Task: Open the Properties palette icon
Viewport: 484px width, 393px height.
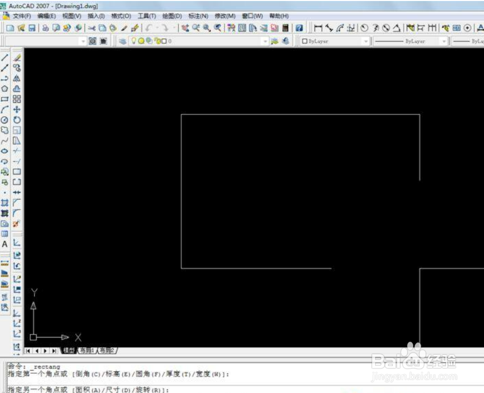Action: tap(231, 28)
